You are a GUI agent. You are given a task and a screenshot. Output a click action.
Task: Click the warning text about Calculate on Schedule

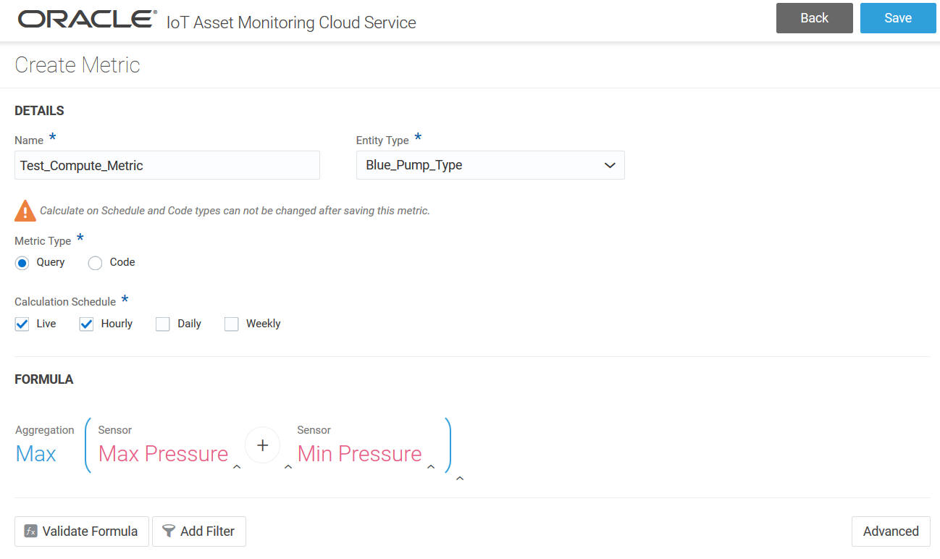pyautogui.click(x=235, y=211)
